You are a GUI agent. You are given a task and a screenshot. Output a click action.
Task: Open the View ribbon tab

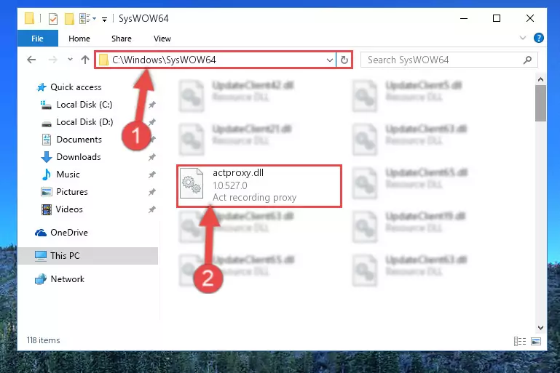(162, 39)
